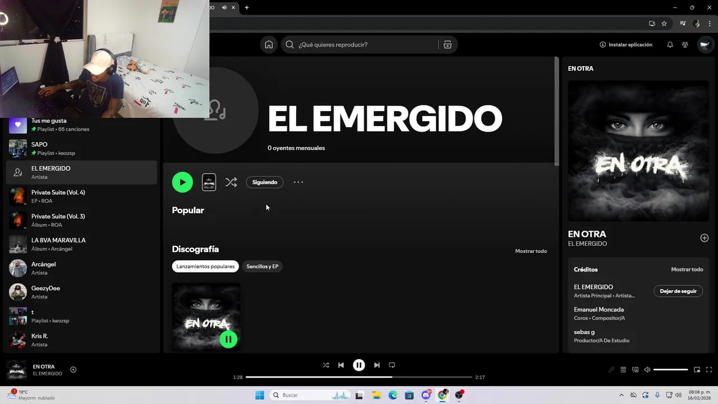Toggle the 'Siguiendo' follow button

(x=265, y=182)
